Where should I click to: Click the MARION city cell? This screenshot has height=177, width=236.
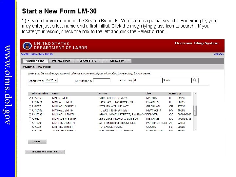coord(152,98)
